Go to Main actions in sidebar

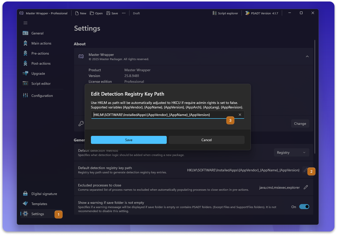[x=41, y=43]
